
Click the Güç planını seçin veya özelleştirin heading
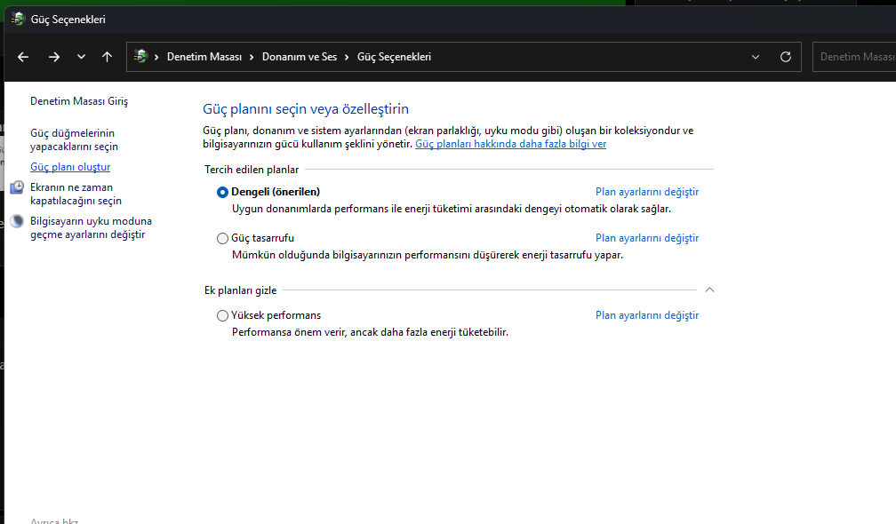pos(306,109)
